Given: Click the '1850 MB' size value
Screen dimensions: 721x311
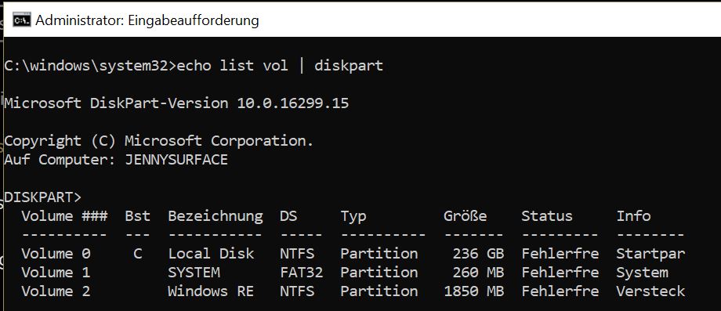Looking at the screenshot, I should (x=473, y=291).
